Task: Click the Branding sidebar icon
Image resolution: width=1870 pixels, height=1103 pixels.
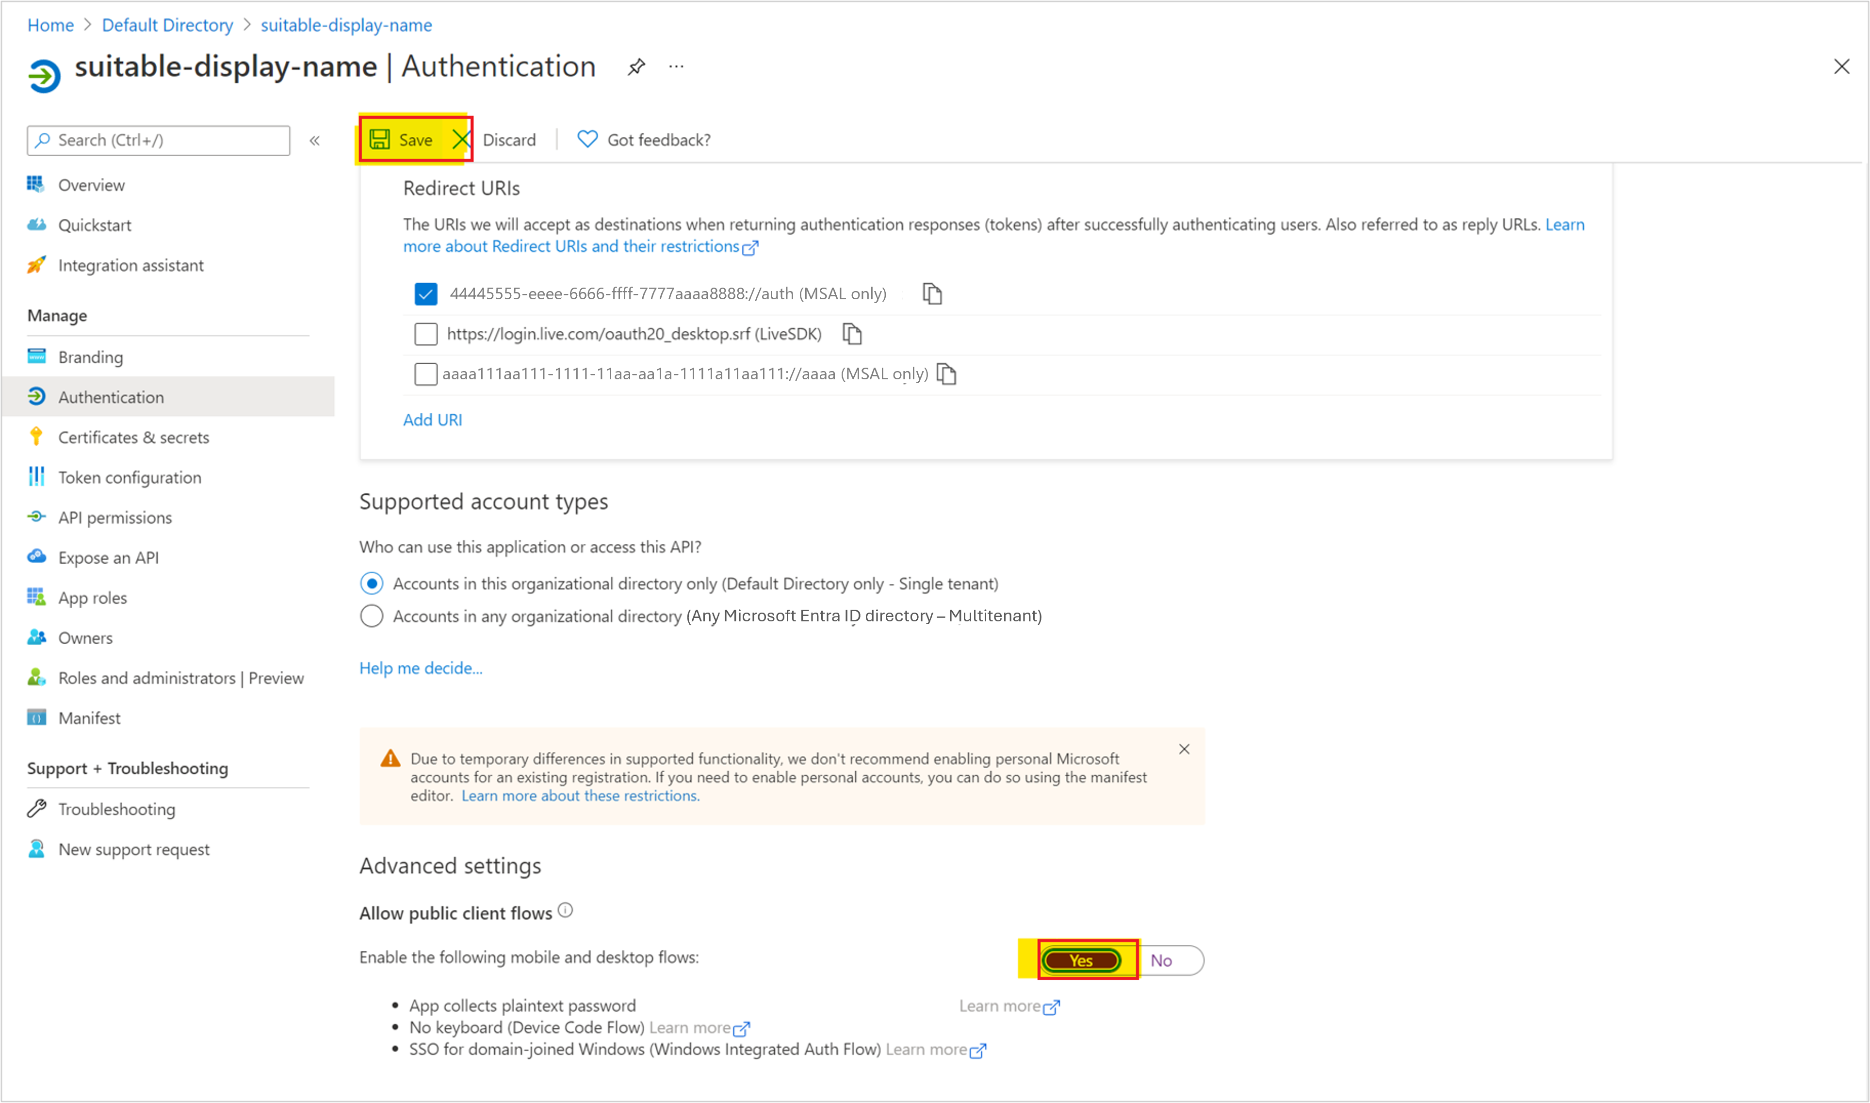Action: click(x=35, y=356)
